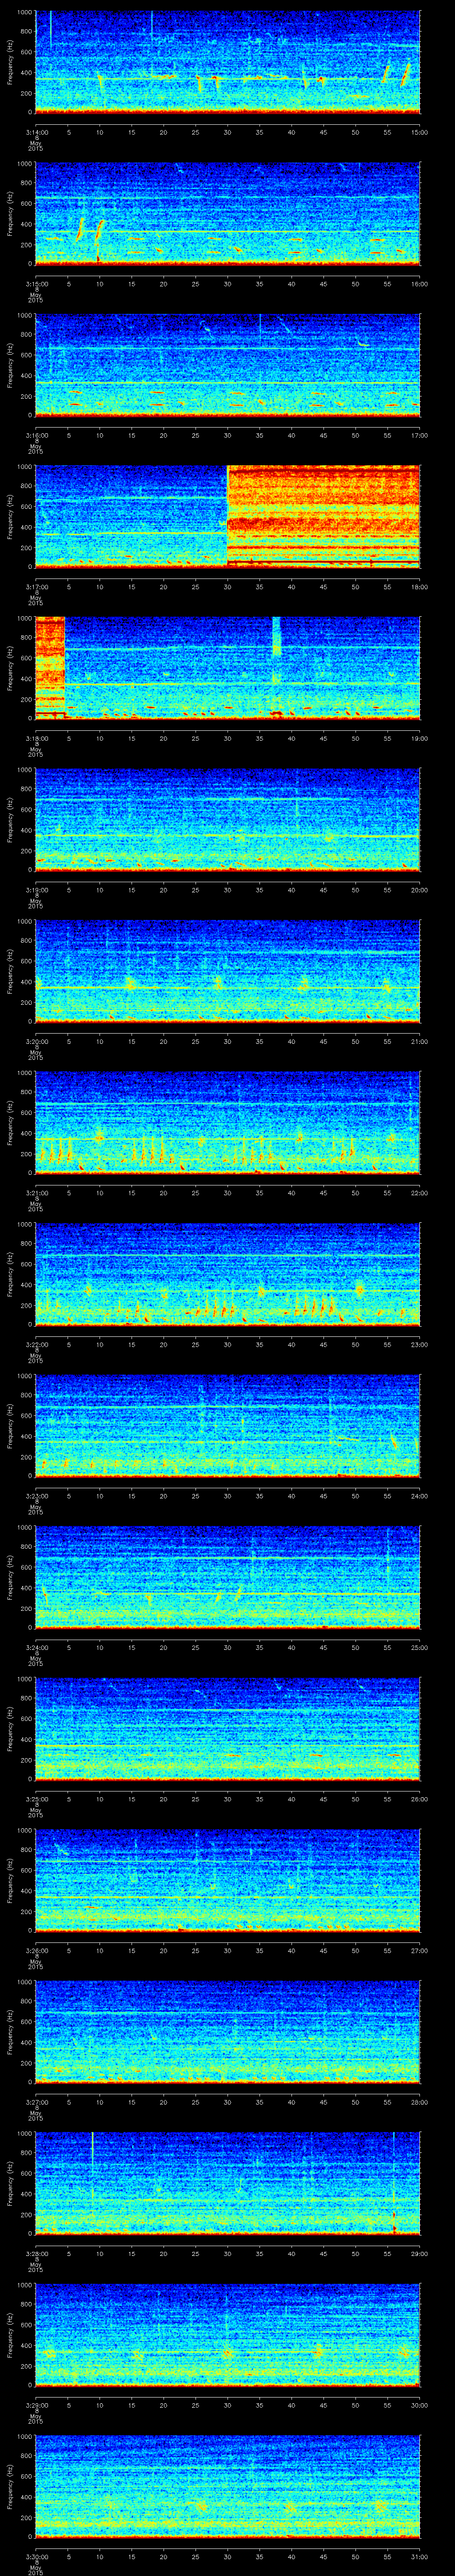Click the 3:24:00 start time label
Image resolution: width=455 pixels, height=2576 pixels.
click(x=36, y=1648)
